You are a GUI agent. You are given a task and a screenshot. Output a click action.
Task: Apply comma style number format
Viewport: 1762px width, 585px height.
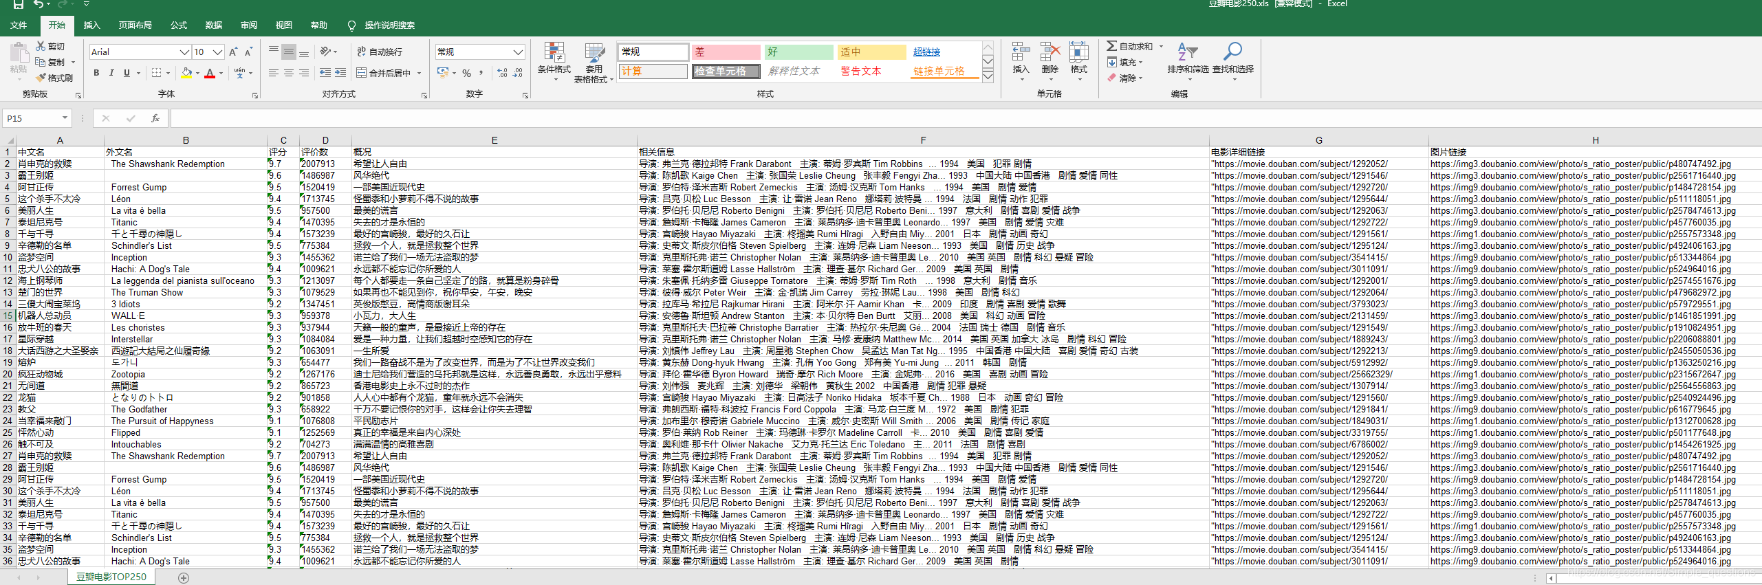[481, 73]
